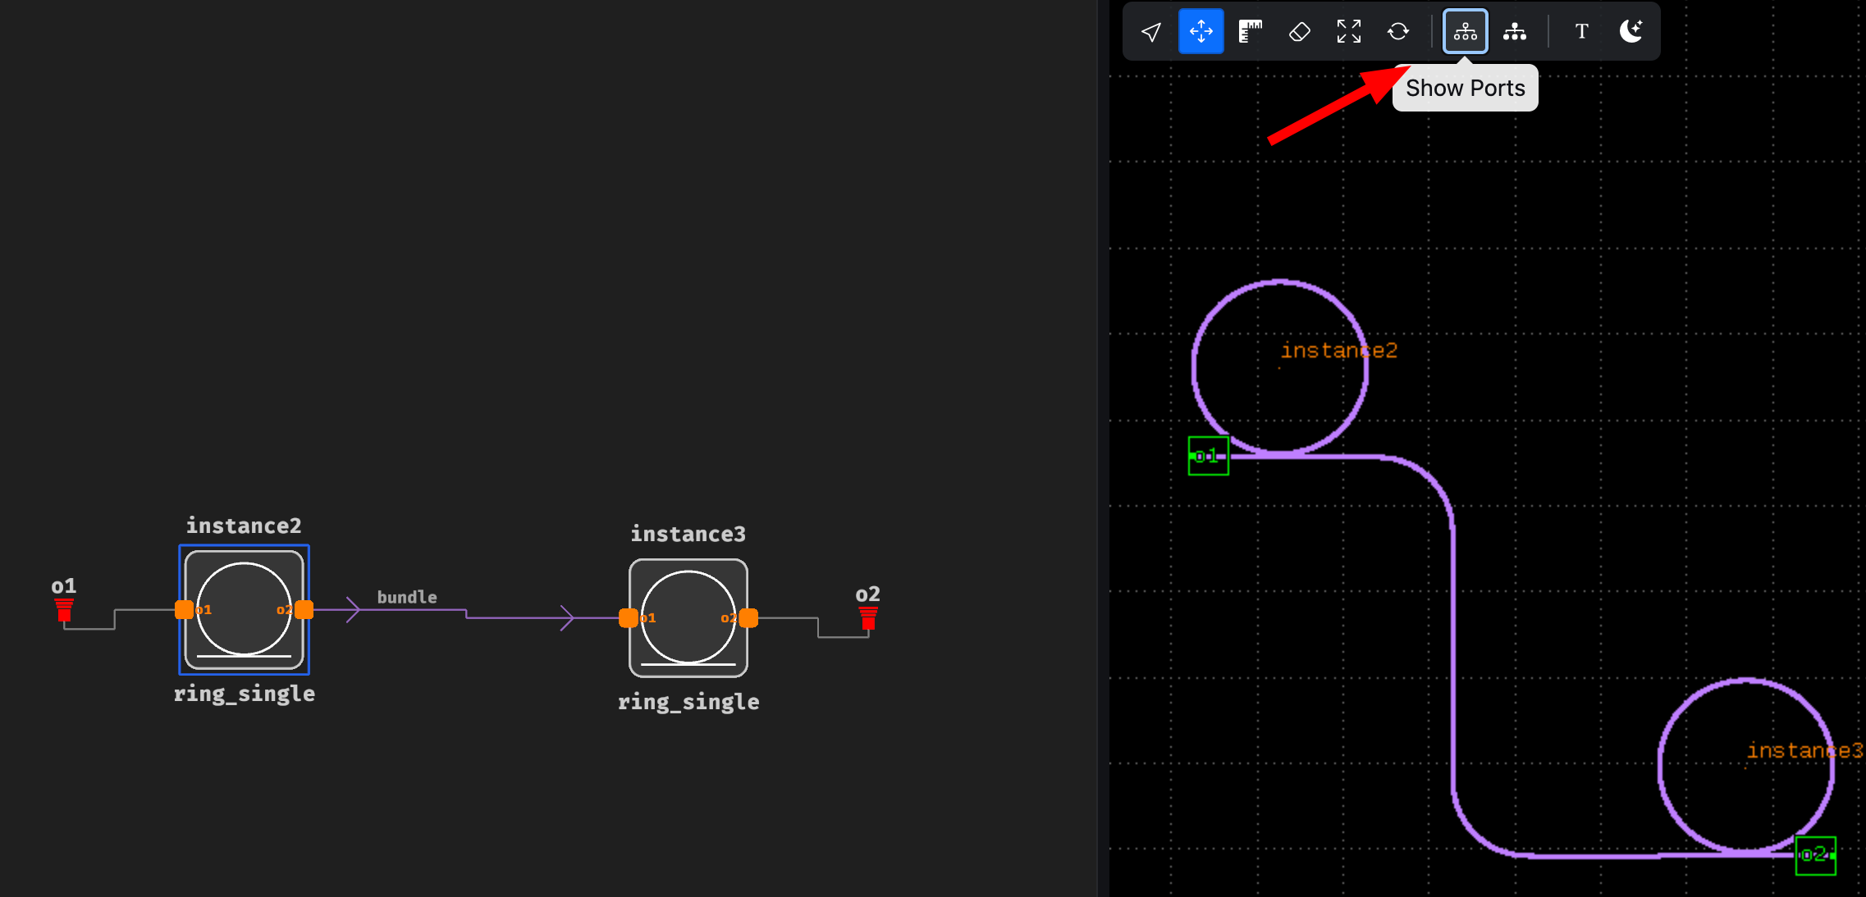
Task: Toggle dark mode moon icon
Action: tap(1630, 32)
